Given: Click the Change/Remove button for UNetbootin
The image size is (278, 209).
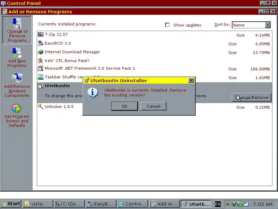Looking at the screenshot, I should (x=251, y=98).
